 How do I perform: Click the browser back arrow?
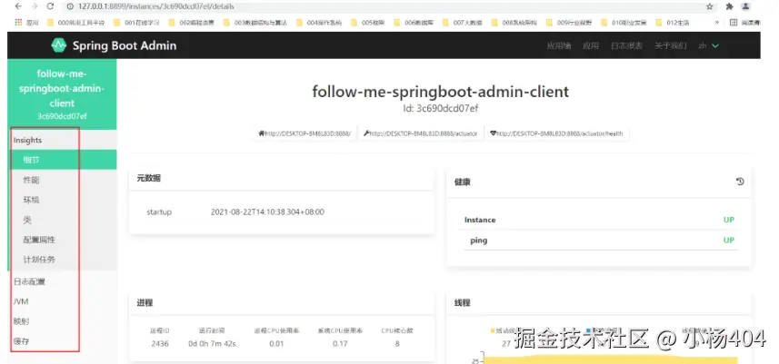pos(18,6)
